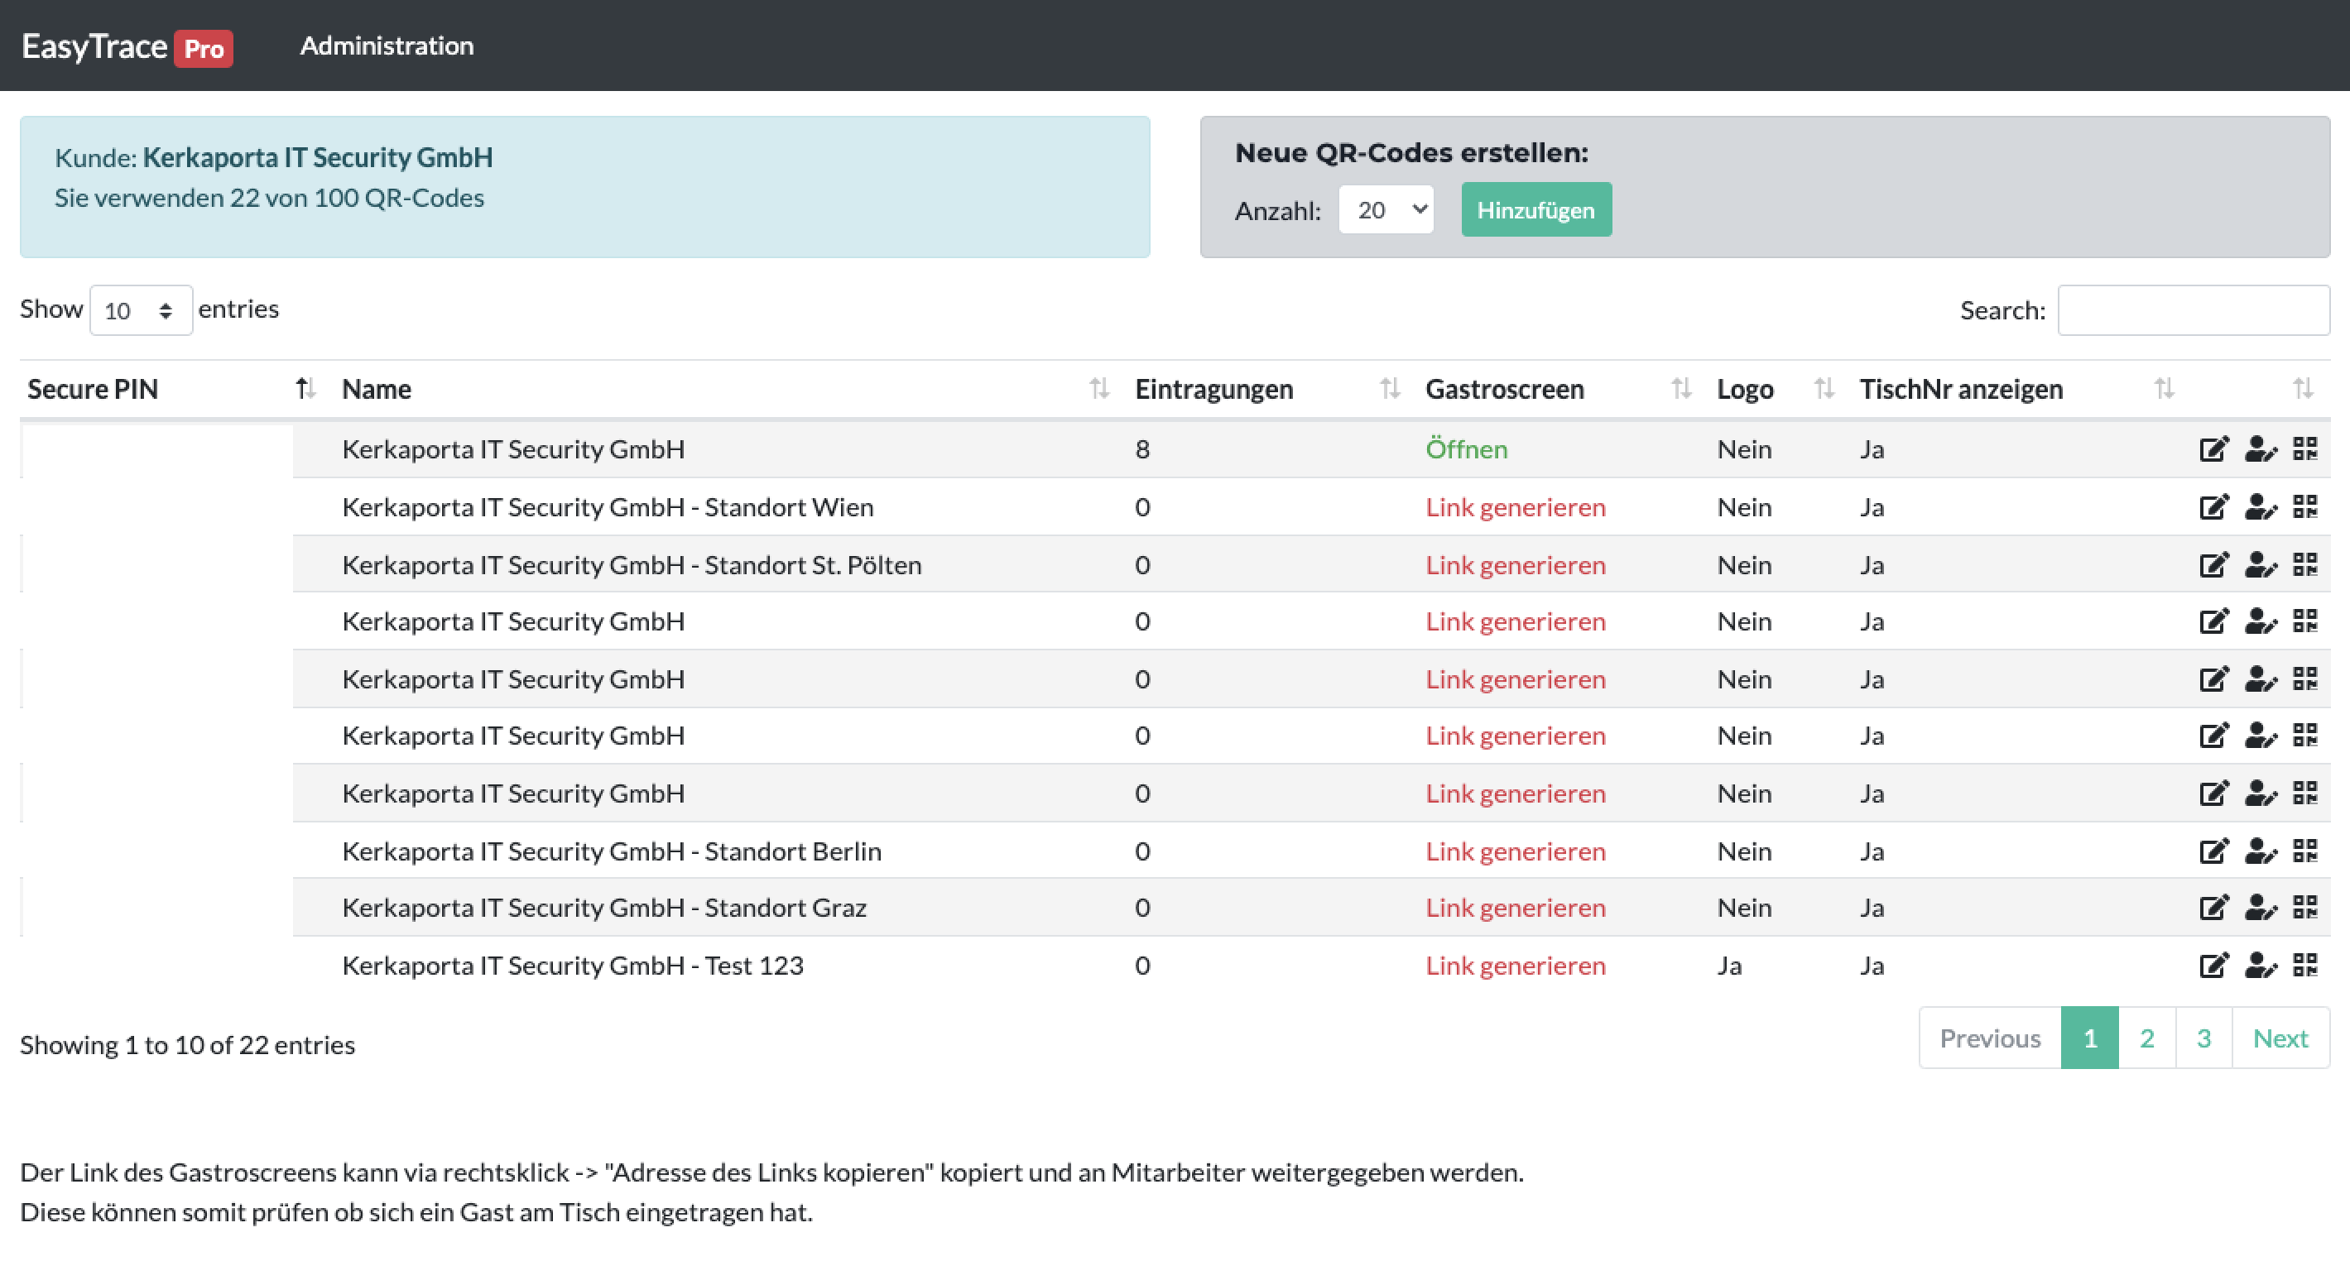Go to page 1 of results
This screenshot has height=1261, width=2350.
(2089, 1038)
